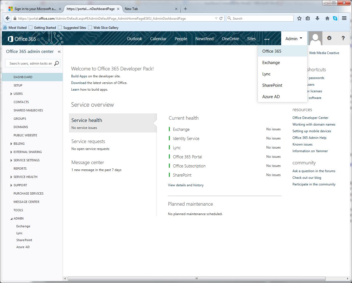The image size is (352, 283).
Task: Select the DASHBOARD navigation item
Action: 32,77
